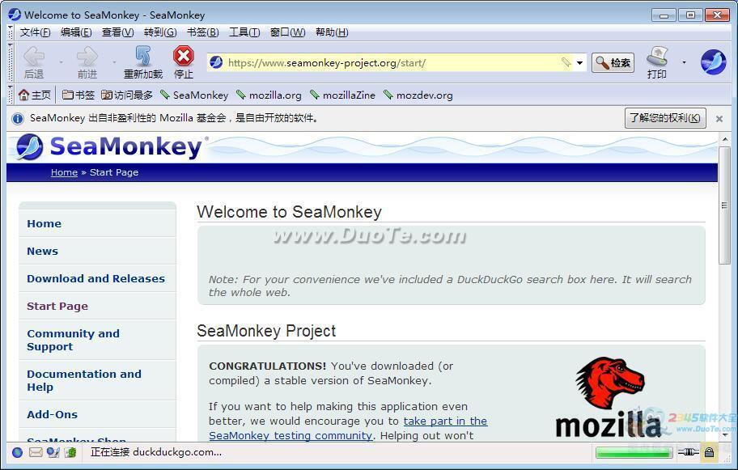The image size is (738, 470).
Task: Open the Add-Ons sidebar link
Action: click(53, 414)
